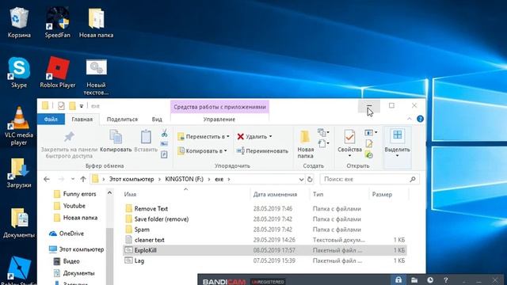Switch to the Поделиться tab
The image size is (507, 285).
[122, 120]
